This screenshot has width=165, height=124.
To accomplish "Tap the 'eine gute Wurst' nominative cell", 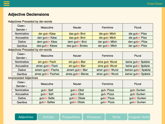I will pyautogui.click(x=108, y=62).
